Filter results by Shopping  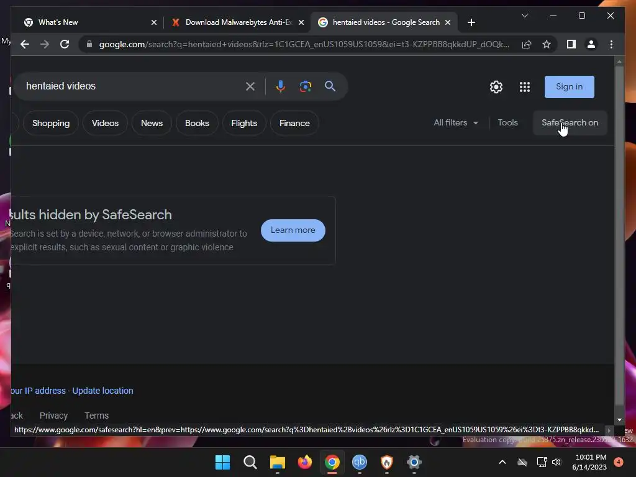coord(51,123)
